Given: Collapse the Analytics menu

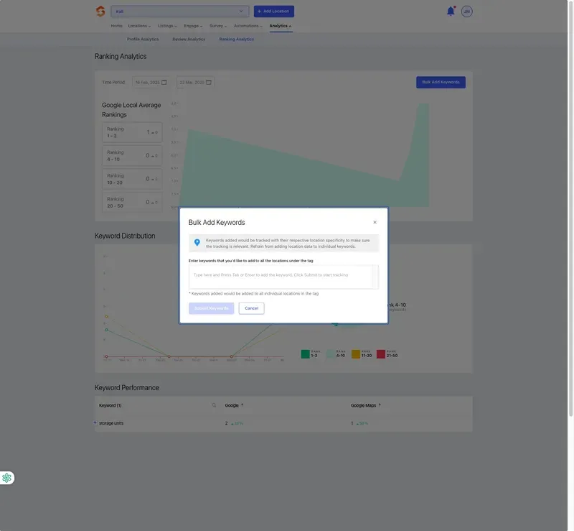Looking at the screenshot, I should (x=281, y=26).
